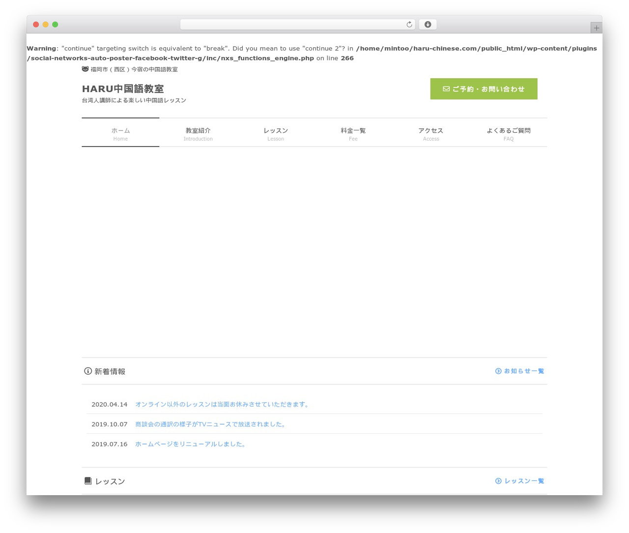Viewport: 629px width, 533px height.
Task: Open the アクセス Access page
Action: point(431,134)
